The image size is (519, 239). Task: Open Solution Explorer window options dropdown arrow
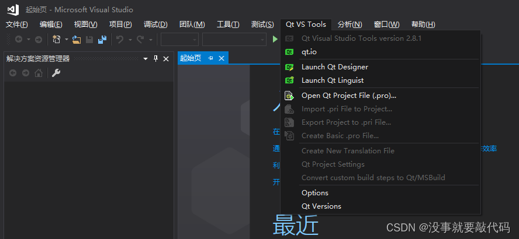146,59
